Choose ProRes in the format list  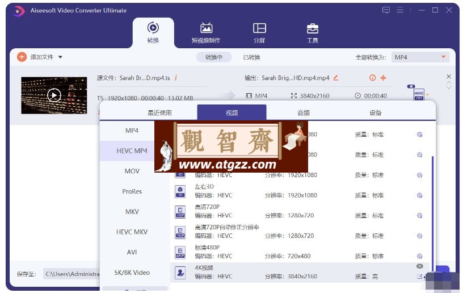click(x=132, y=191)
